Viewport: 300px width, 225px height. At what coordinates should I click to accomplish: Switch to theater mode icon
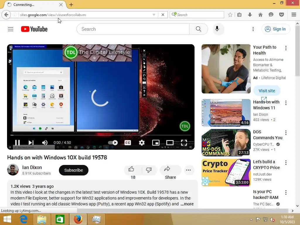click(x=170, y=143)
